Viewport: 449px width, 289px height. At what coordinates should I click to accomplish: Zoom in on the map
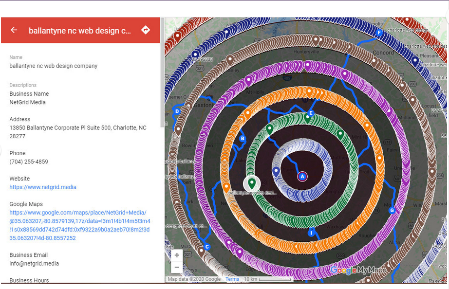pyautogui.click(x=177, y=255)
